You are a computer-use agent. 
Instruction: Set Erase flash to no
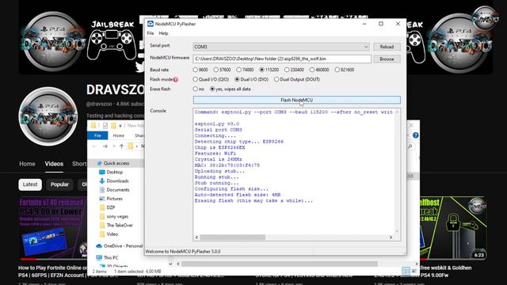[x=199, y=89]
